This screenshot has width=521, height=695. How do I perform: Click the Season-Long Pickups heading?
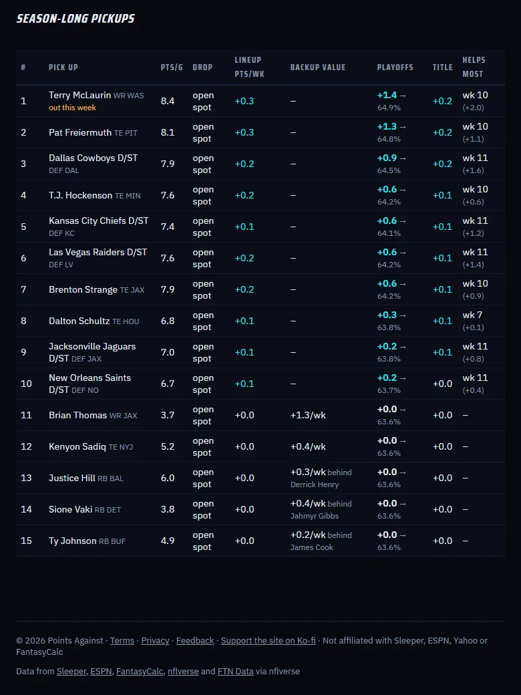pos(75,19)
